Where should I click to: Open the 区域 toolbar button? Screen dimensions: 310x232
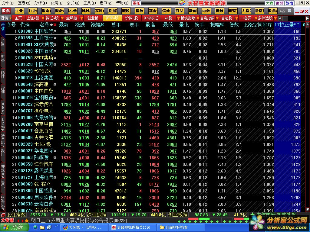(x=73, y=11)
